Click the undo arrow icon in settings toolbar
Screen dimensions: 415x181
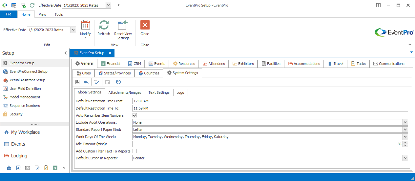point(86,82)
